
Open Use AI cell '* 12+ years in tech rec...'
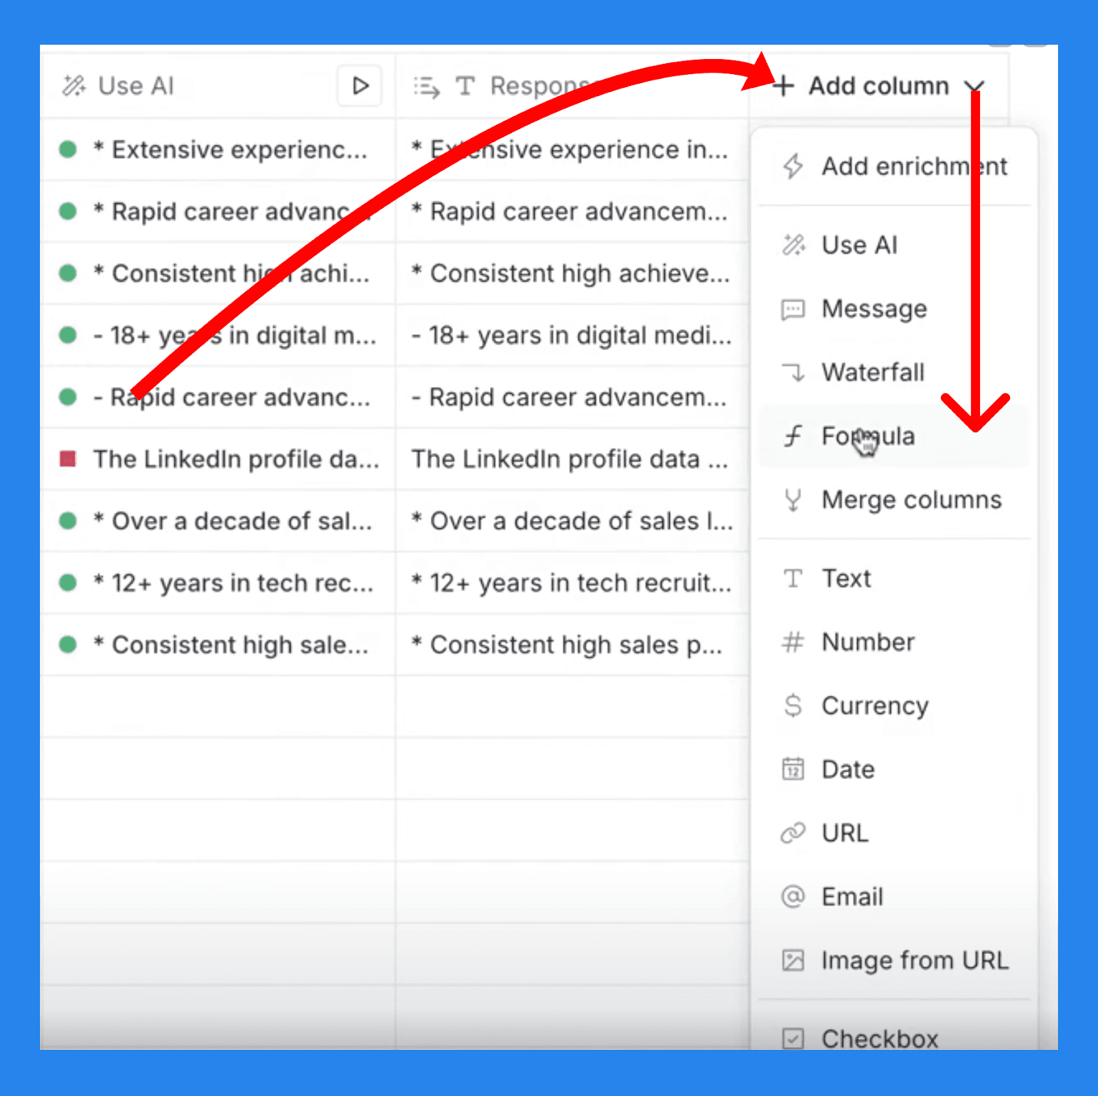[x=218, y=583]
